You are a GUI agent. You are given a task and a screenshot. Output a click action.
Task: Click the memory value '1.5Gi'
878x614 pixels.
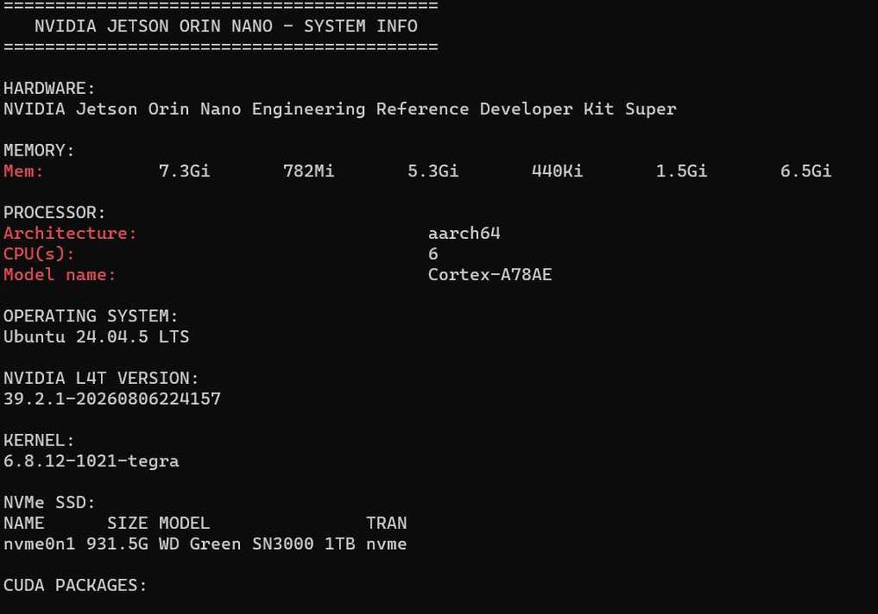pos(681,171)
